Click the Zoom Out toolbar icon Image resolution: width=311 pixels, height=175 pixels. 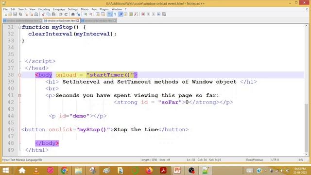91,14
